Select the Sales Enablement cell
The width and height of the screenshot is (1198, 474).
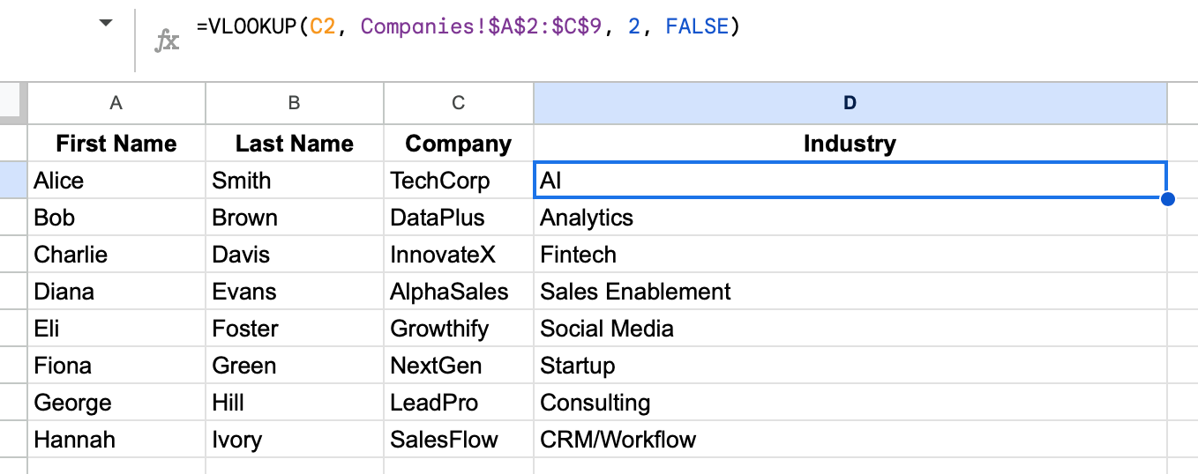850,292
